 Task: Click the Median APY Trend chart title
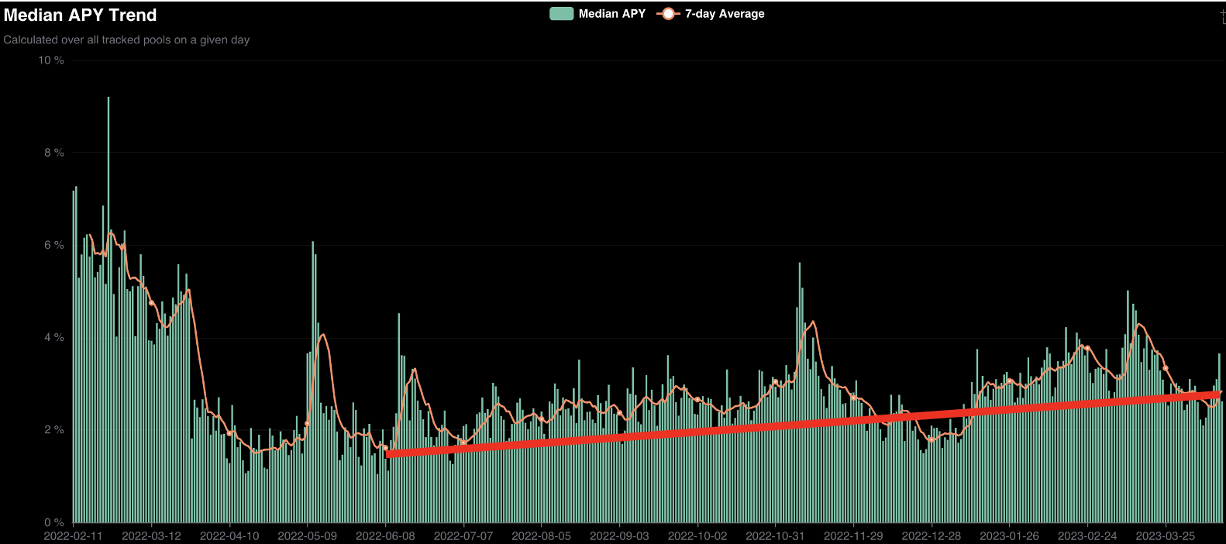81,15
